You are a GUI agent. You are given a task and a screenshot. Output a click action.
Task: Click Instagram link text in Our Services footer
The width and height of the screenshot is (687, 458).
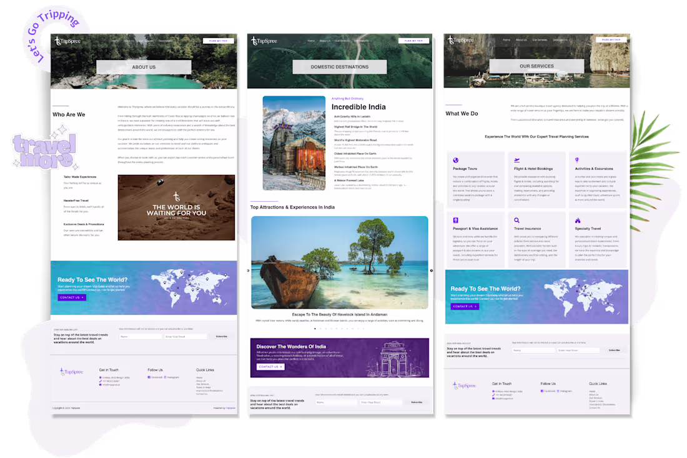(x=566, y=391)
